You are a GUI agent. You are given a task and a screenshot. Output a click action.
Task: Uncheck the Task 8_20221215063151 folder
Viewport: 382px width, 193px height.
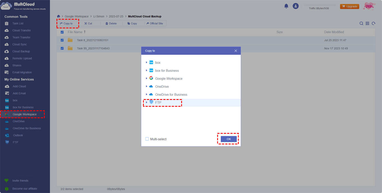click(62, 40)
